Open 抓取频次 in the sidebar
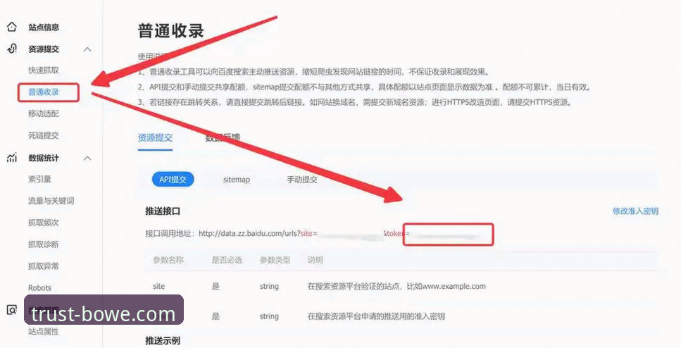 point(44,223)
